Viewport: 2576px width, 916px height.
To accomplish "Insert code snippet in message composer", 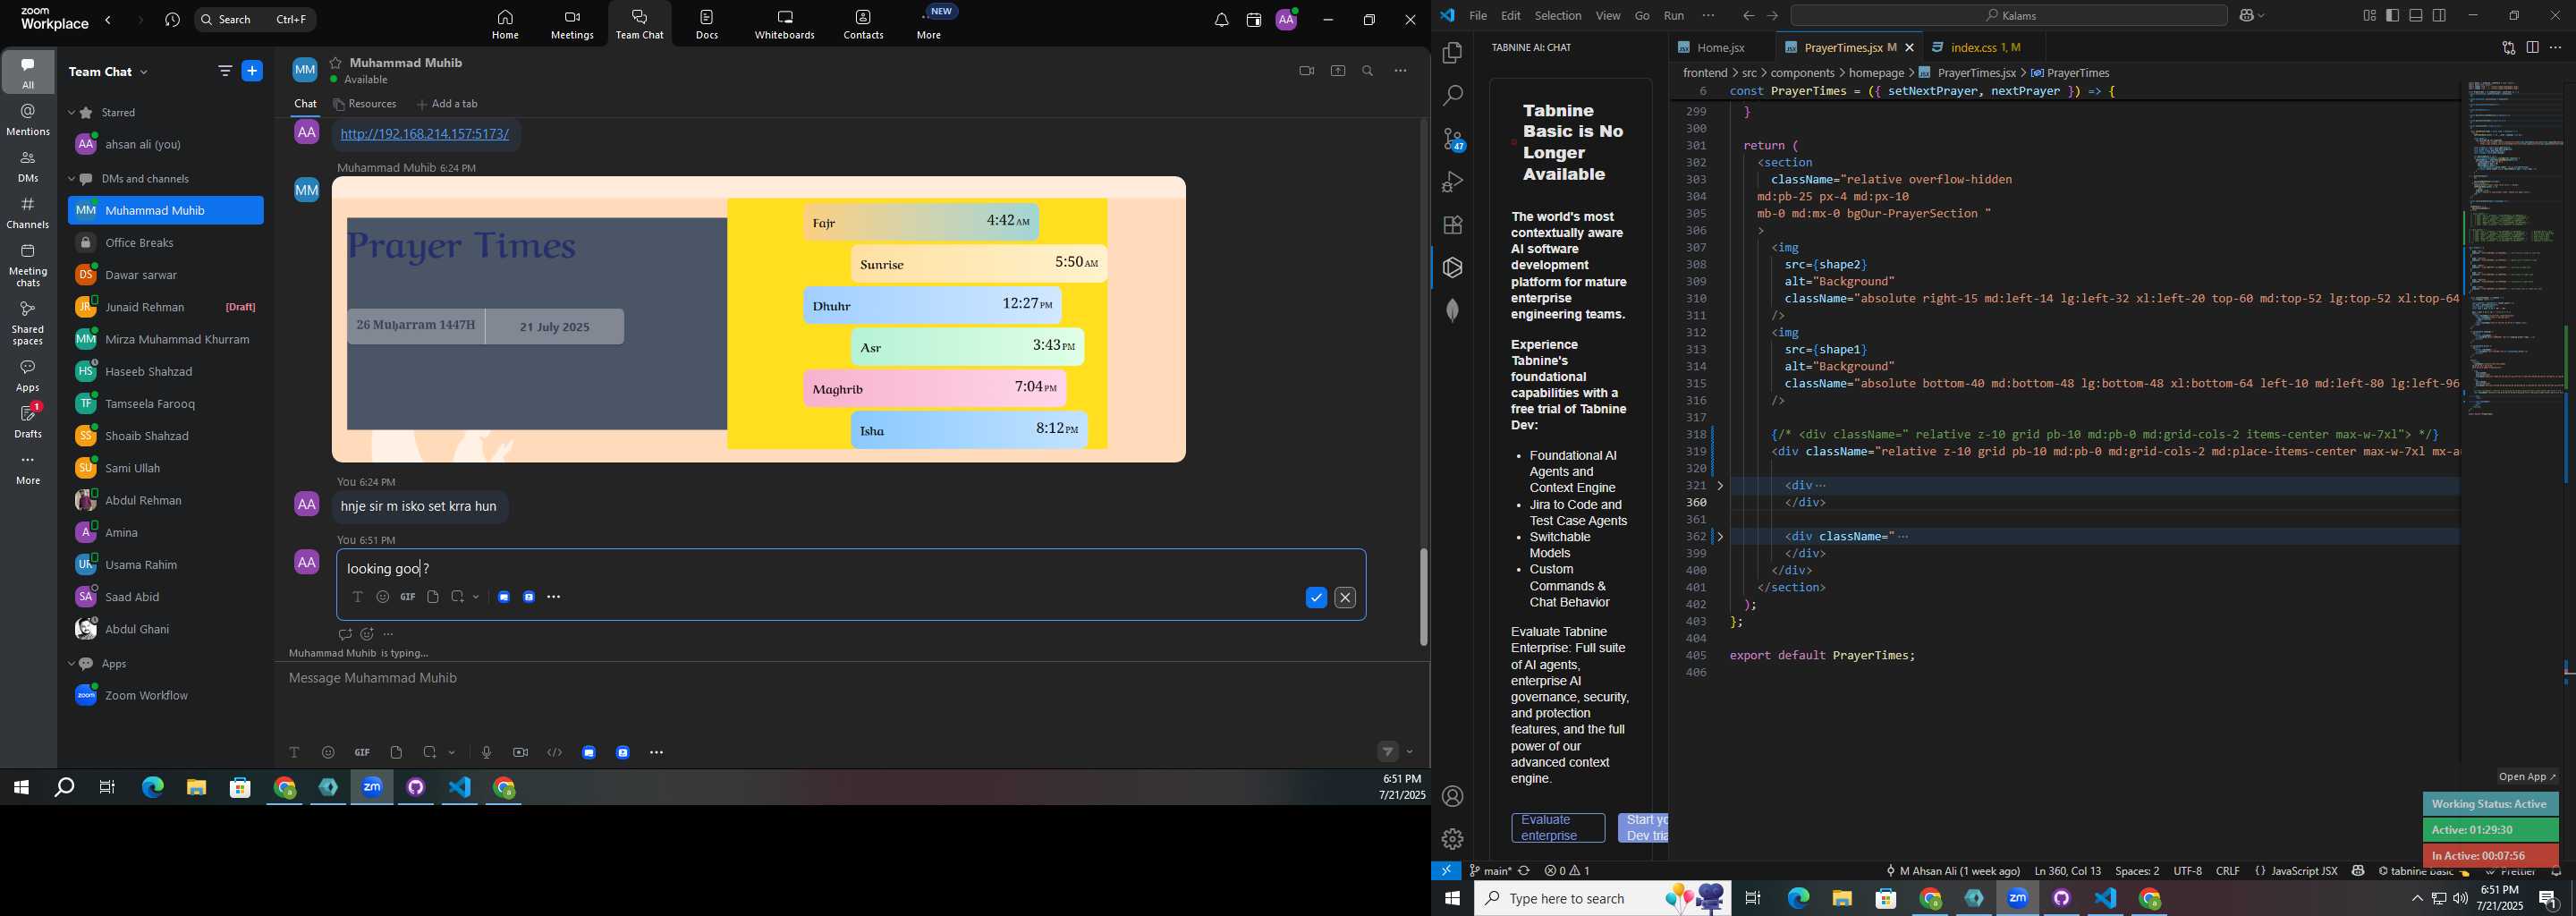I will click(555, 753).
